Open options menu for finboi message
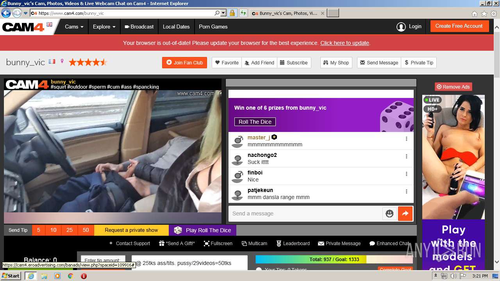Screen dimensions: 500x281 (406, 174)
